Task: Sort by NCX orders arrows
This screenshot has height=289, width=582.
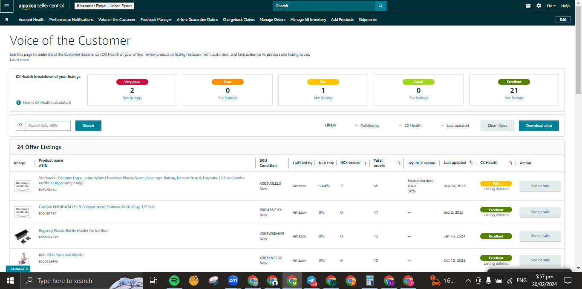Action: [x=365, y=163]
